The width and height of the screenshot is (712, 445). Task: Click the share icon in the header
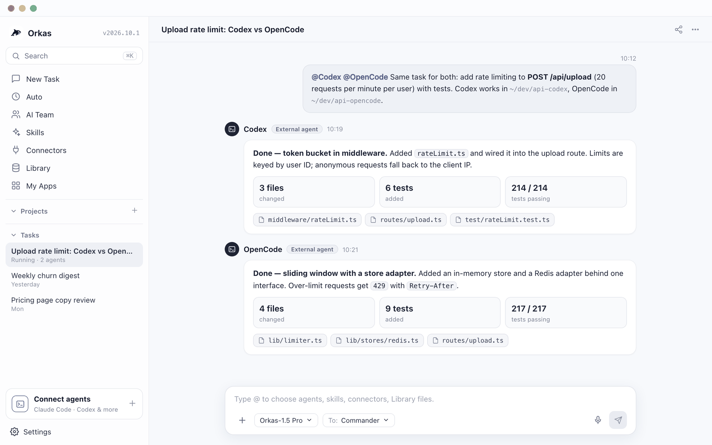click(679, 30)
